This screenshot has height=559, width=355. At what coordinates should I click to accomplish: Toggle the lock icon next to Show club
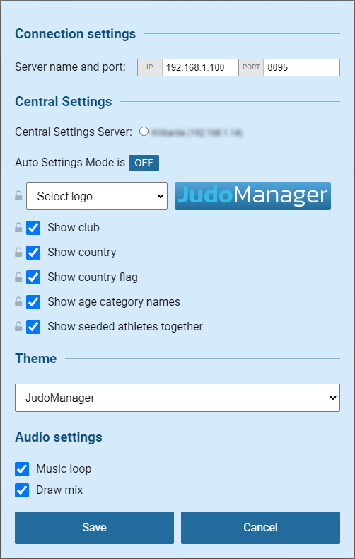18,227
